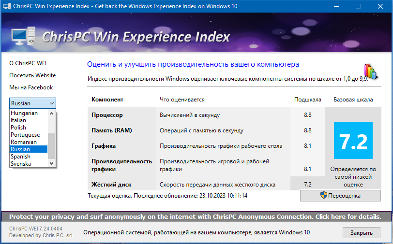Open the Russian language combo box
393x244 pixels.
click(x=32, y=103)
